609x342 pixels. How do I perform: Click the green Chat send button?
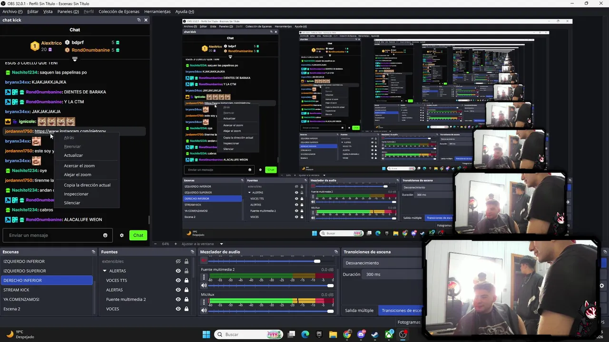point(138,235)
